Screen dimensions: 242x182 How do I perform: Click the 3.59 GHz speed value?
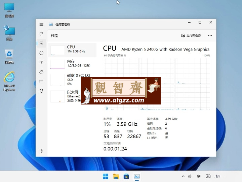[x=127, y=124]
